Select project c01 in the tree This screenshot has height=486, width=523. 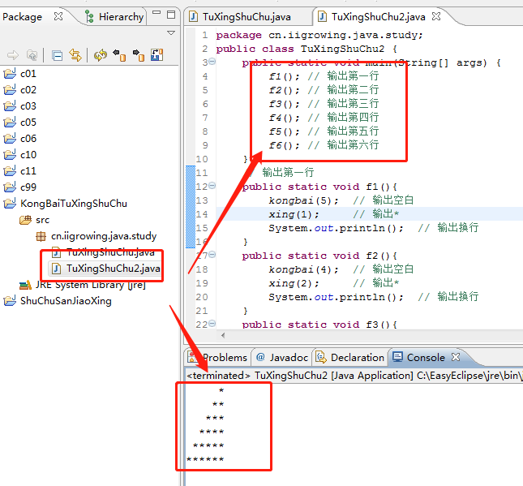pyautogui.click(x=20, y=74)
